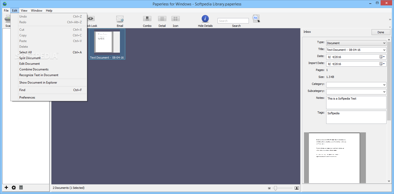Click the application icon in the title bar
The image size is (394, 194).
click(5, 4)
